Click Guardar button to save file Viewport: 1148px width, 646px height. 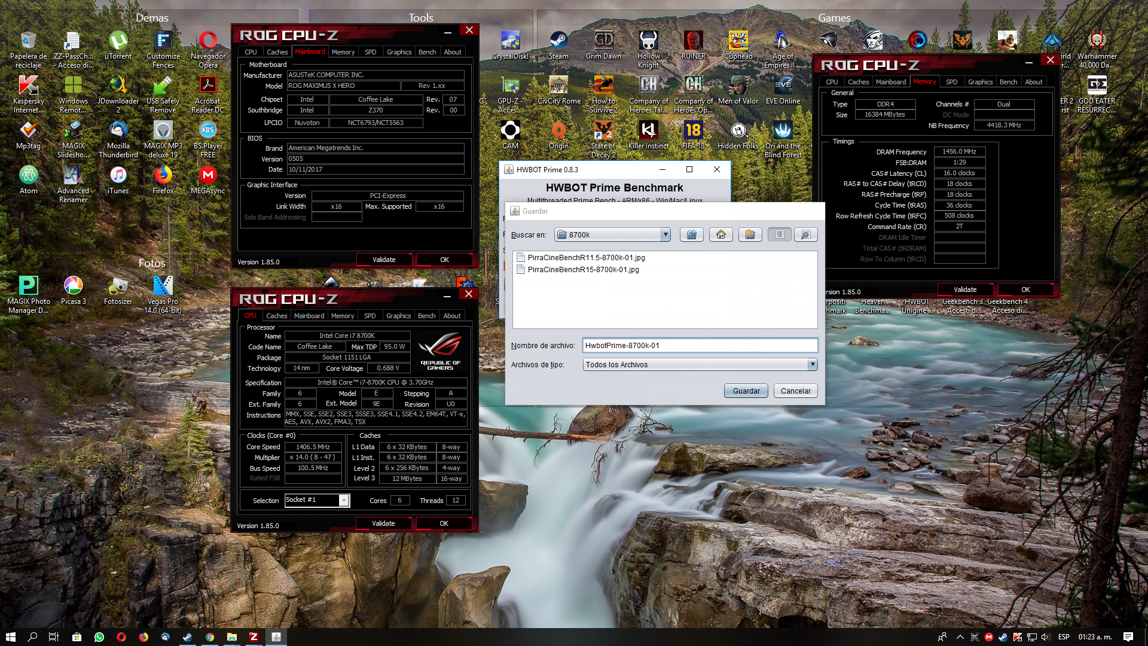tap(746, 391)
